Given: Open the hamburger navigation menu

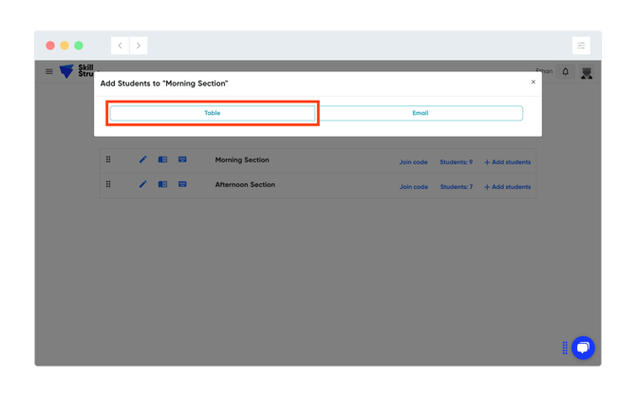Looking at the screenshot, I should click(49, 71).
